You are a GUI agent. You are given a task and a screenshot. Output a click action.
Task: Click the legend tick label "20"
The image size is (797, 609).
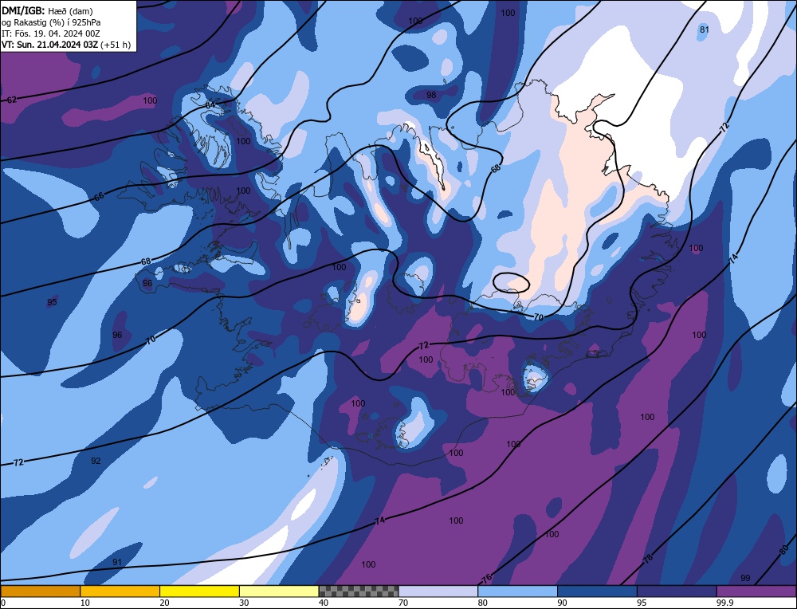[x=165, y=603]
